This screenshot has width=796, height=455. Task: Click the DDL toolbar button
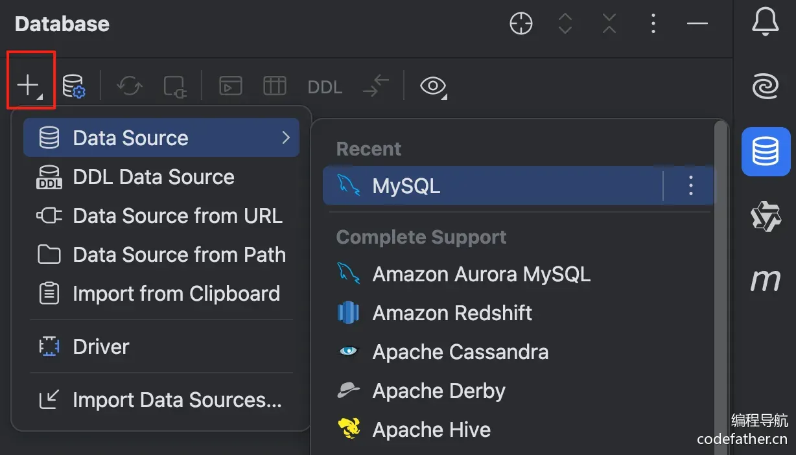tap(325, 87)
